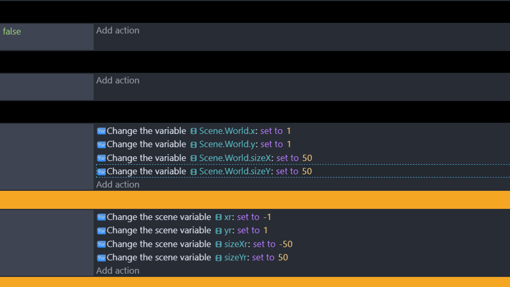Click the Var icon beside the yr scene variable

[x=101, y=231]
